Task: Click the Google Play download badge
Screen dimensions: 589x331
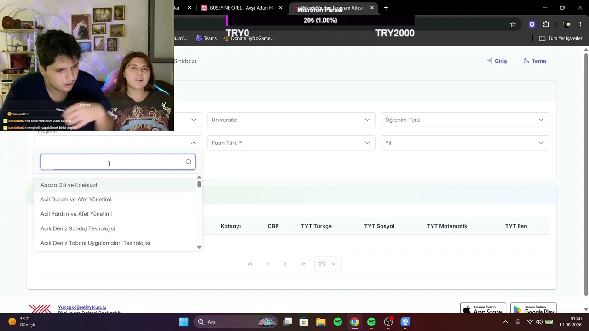Action: coord(533,308)
